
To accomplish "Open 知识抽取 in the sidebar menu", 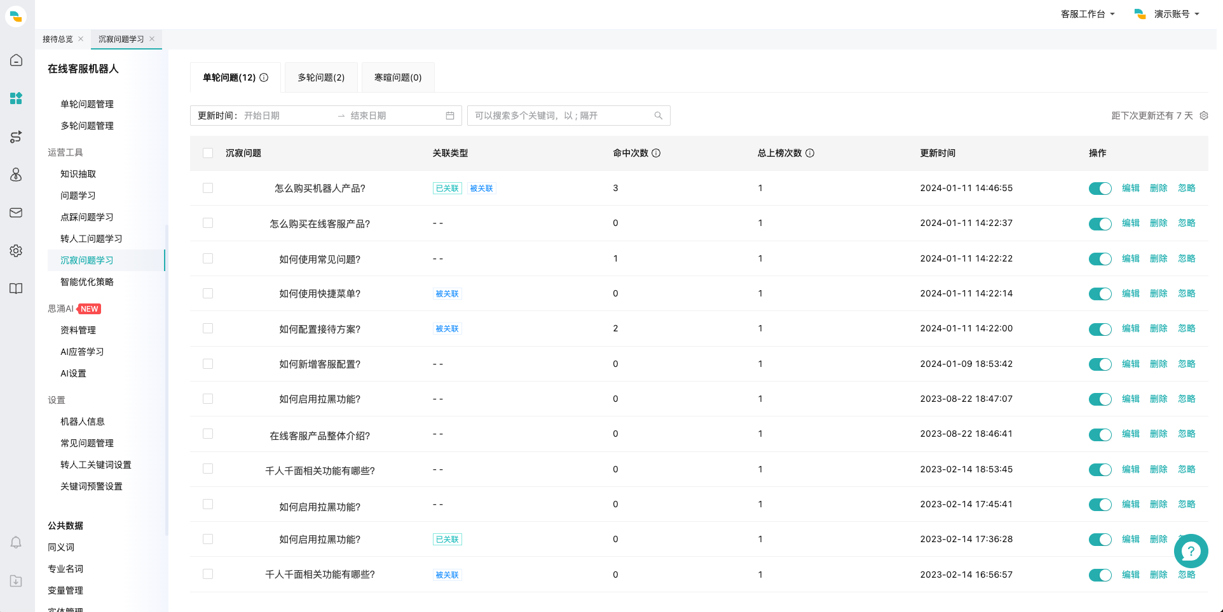I will point(78,174).
